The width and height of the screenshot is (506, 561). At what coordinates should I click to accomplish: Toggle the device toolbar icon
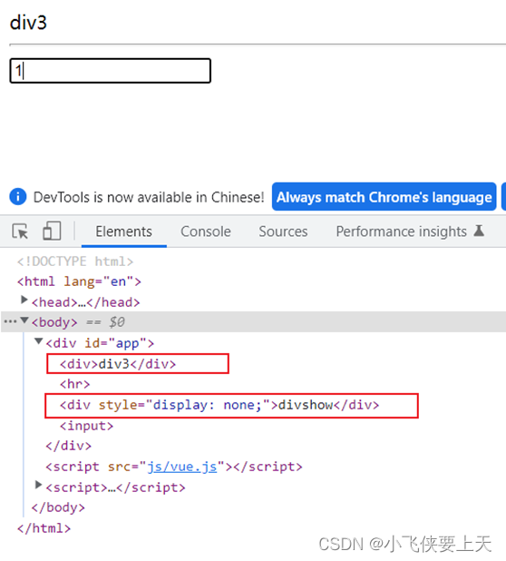(52, 231)
